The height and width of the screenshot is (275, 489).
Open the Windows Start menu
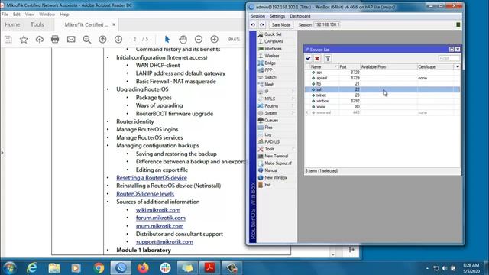point(9,268)
